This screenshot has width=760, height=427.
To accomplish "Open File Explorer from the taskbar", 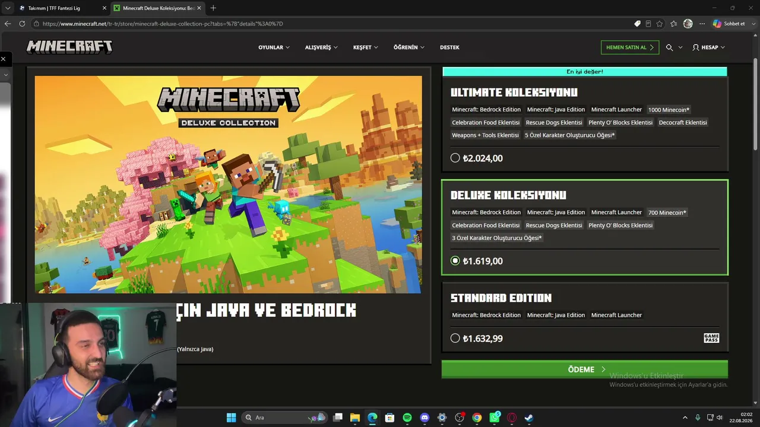I will click(355, 418).
